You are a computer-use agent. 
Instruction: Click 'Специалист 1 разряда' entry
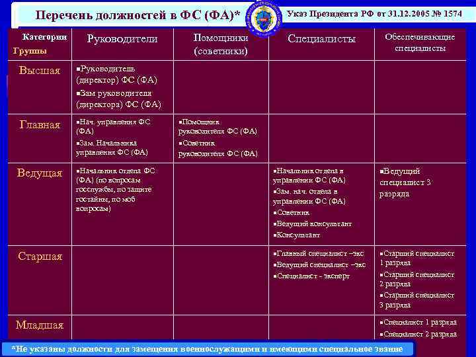coord(418,323)
